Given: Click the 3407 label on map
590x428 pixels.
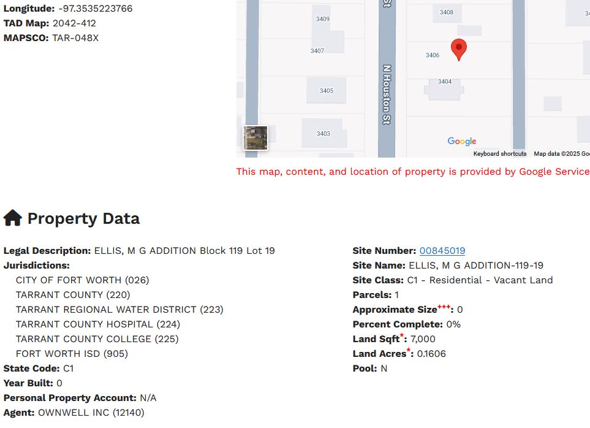Looking at the screenshot, I should pyautogui.click(x=317, y=51).
